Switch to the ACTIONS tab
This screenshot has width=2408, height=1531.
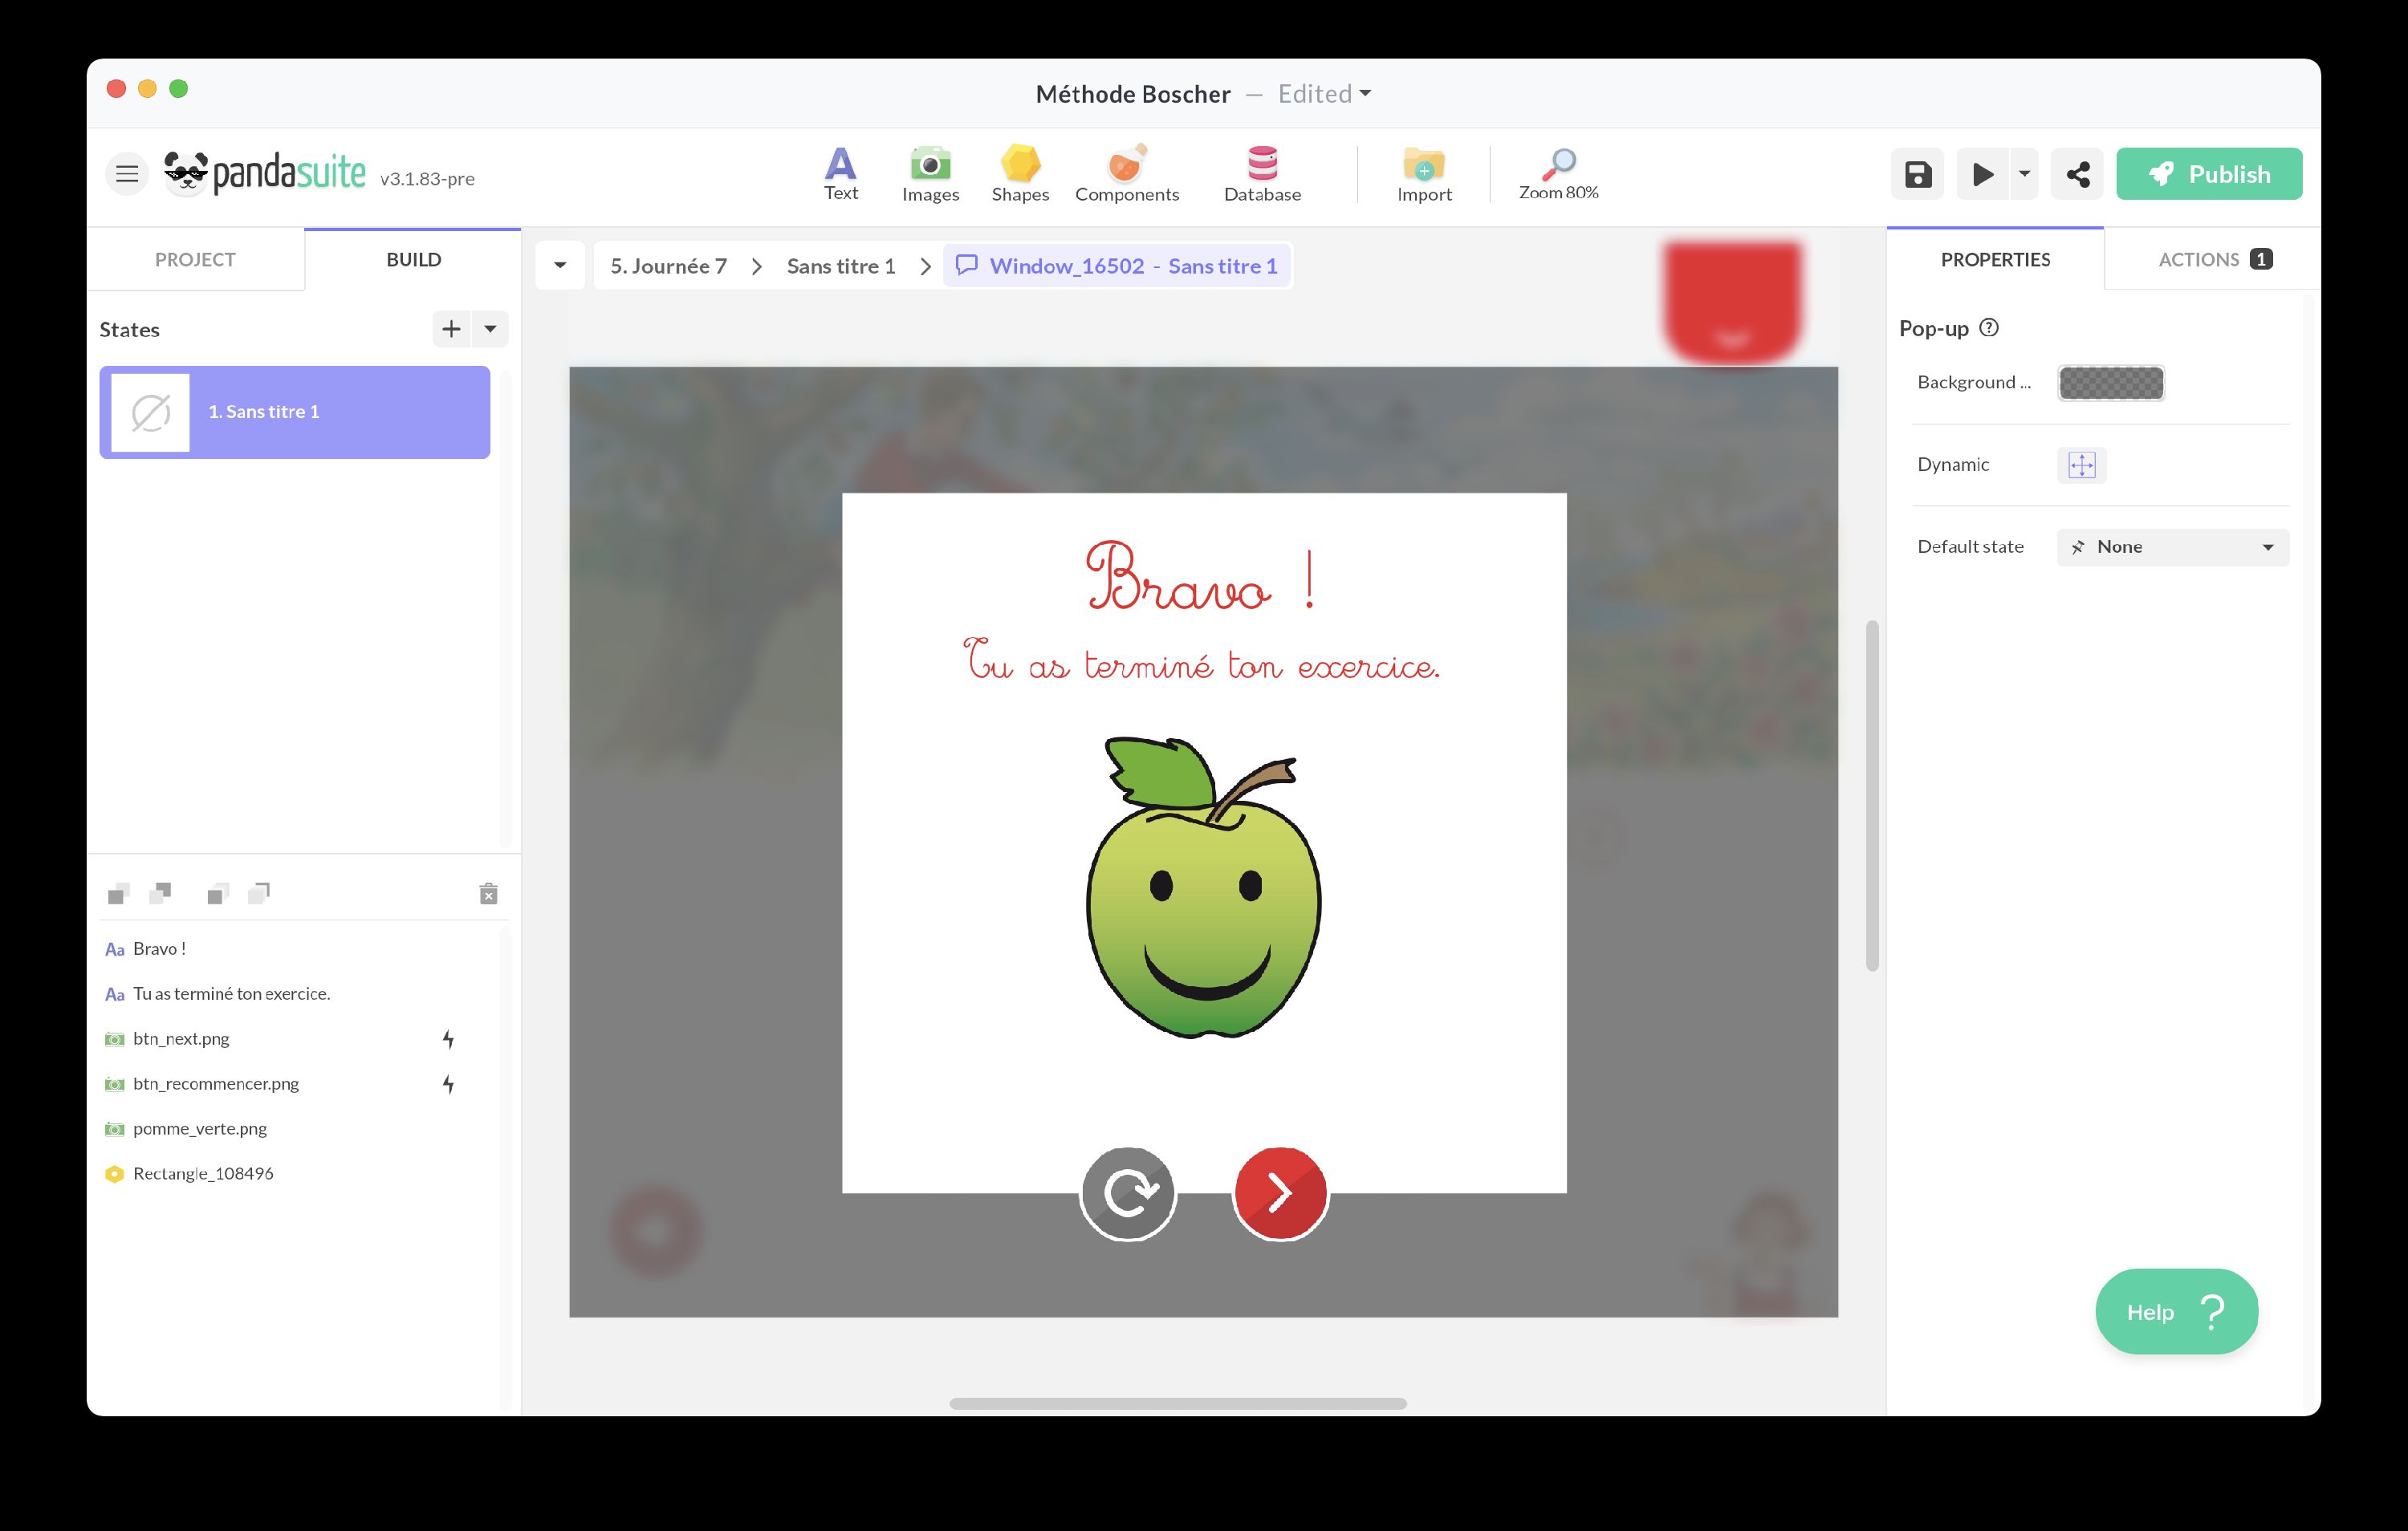pos(2213,260)
